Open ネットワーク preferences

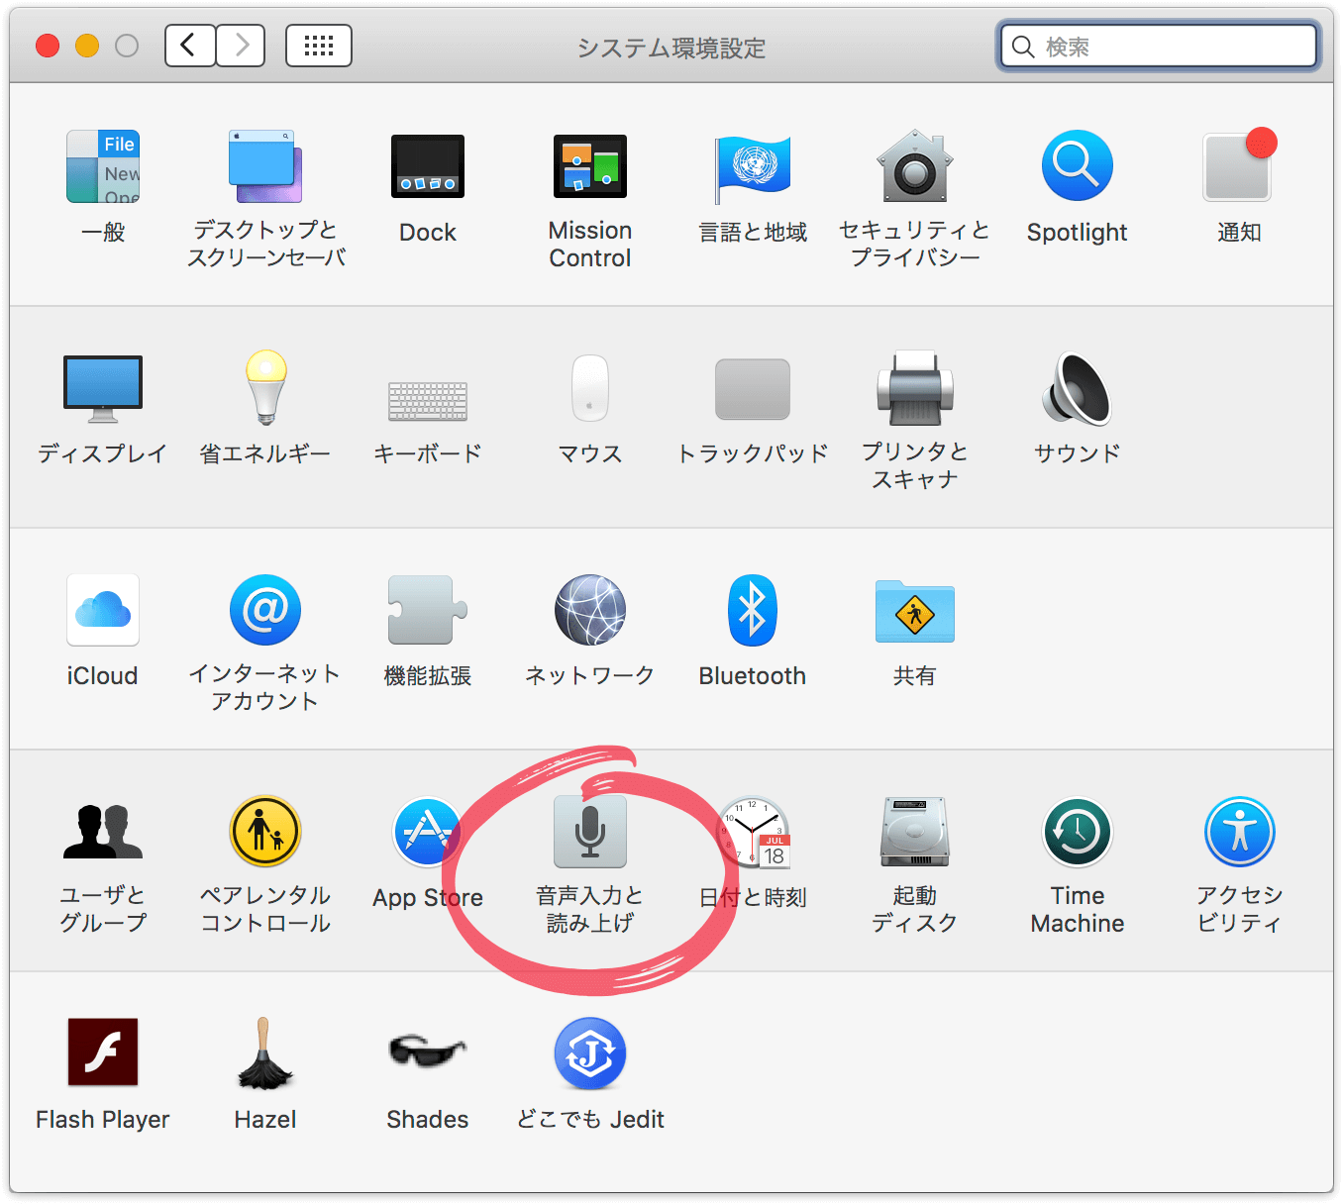(x=590, y=610)
